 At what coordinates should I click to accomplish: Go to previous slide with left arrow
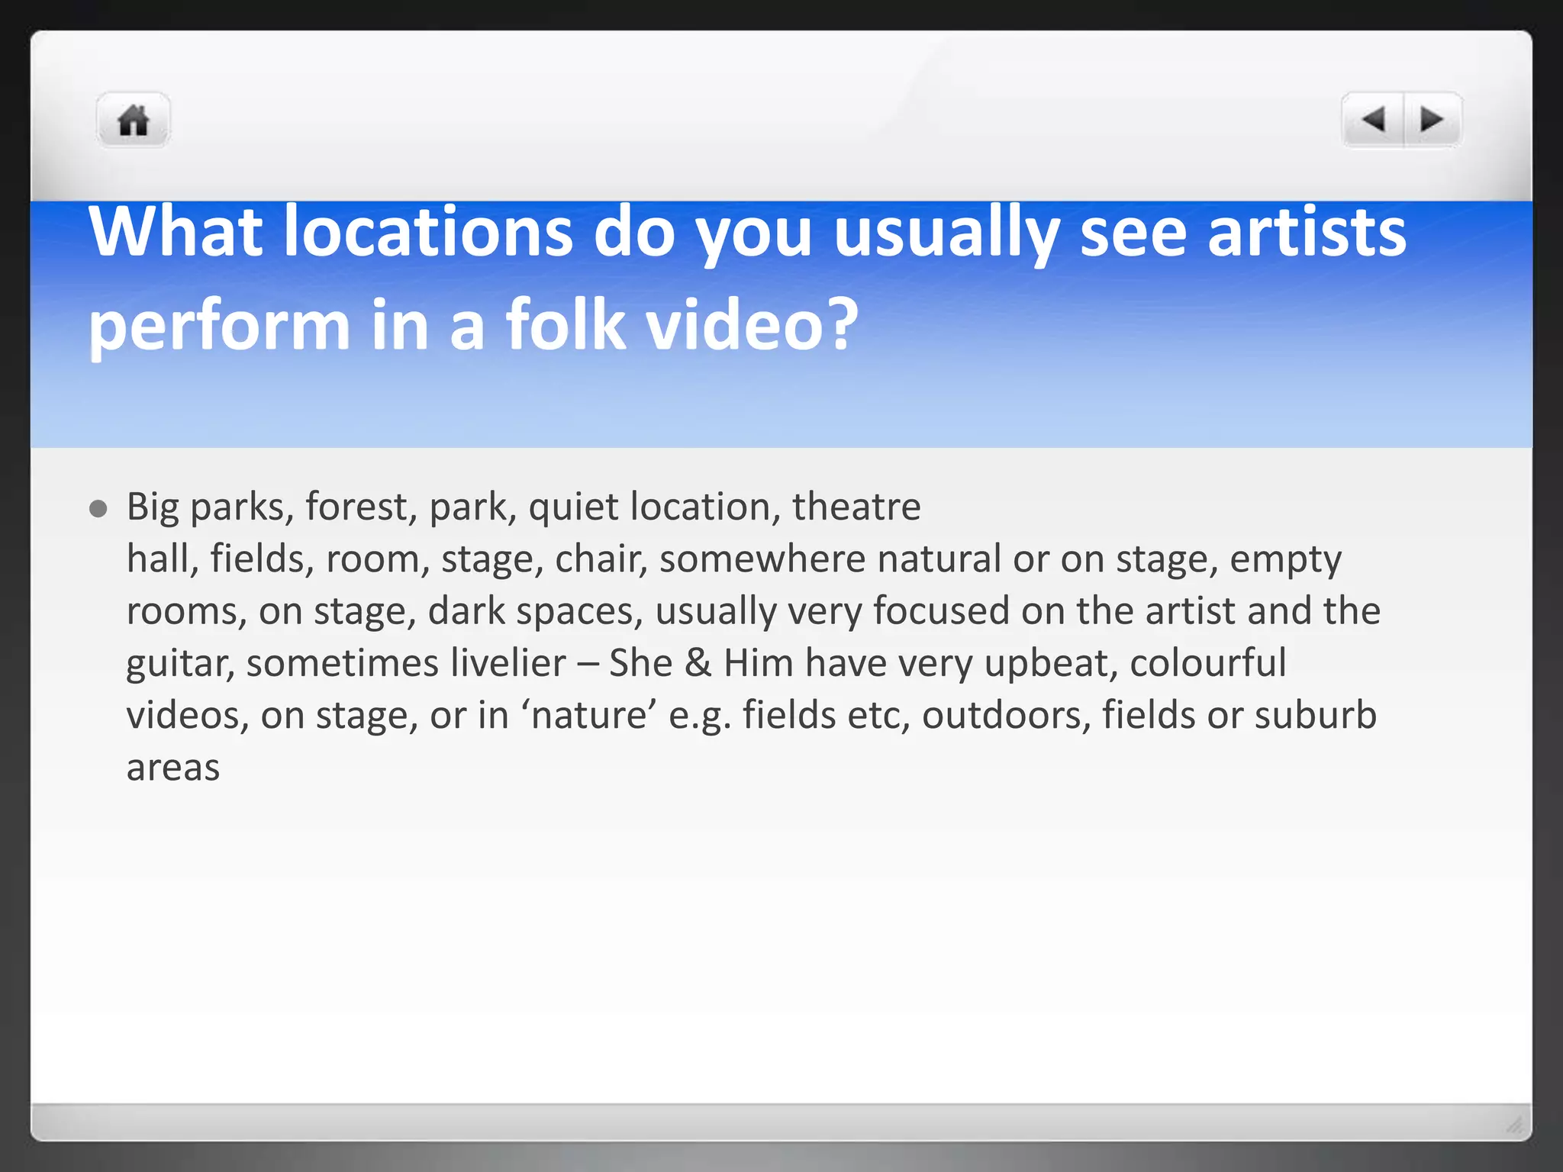[x=1373, y=120]
